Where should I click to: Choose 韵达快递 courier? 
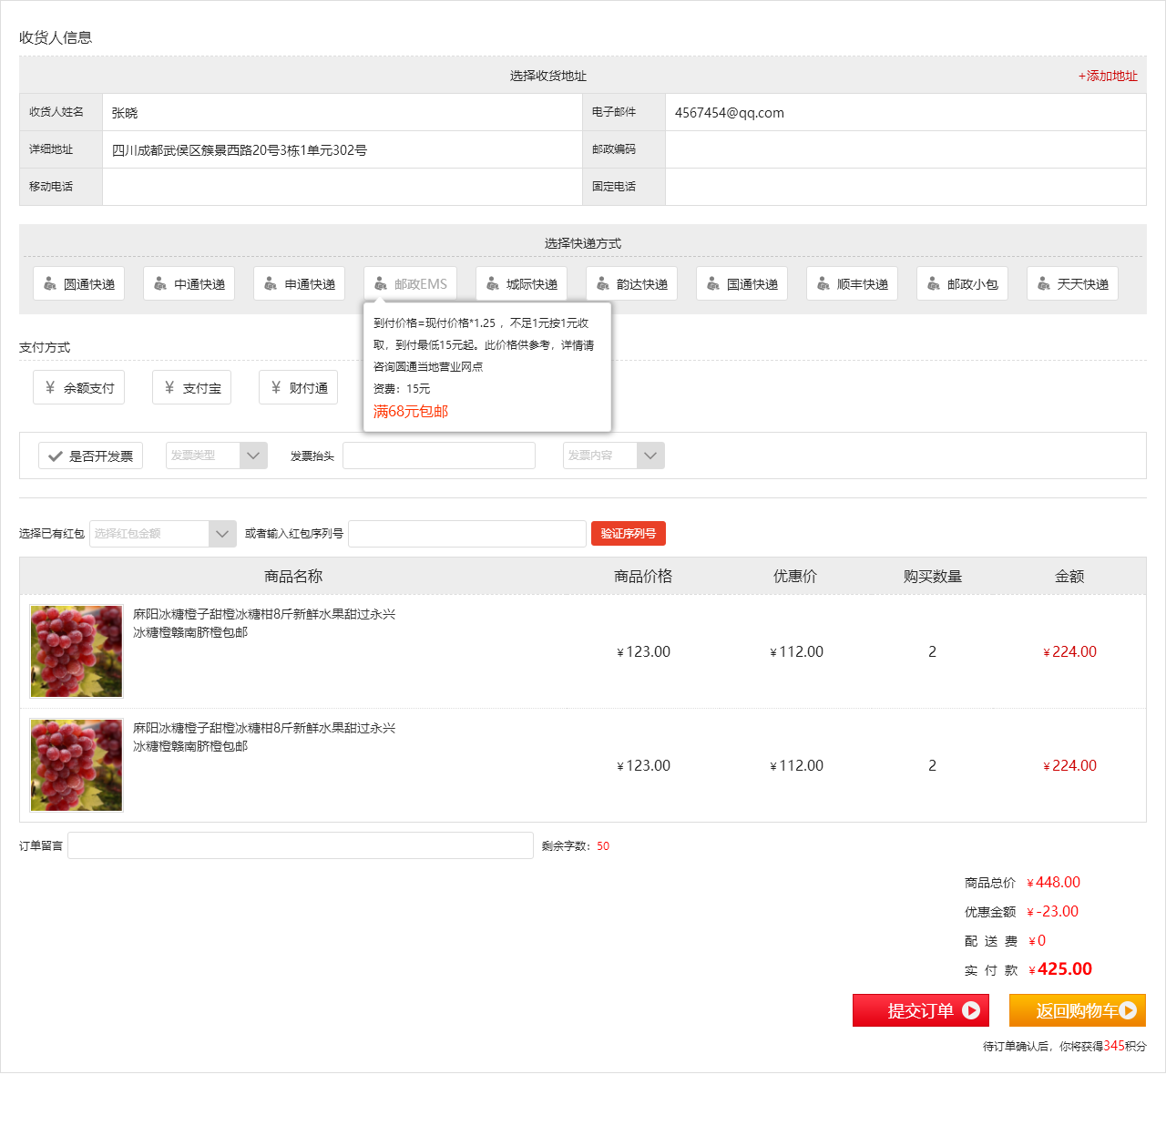(x=631, y=284)
